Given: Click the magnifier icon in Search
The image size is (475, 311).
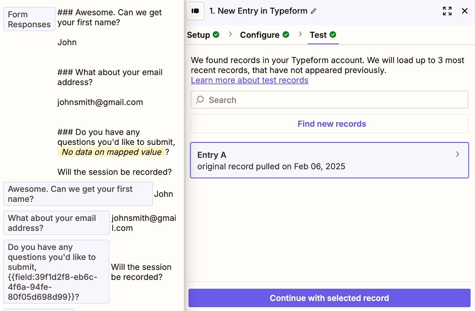Looking at the screenshot, I should pos(200,100).
